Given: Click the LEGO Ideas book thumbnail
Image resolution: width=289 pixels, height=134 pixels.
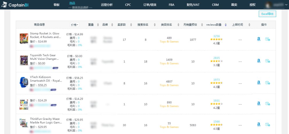Looking at the screenshot, I should point(24,104).
